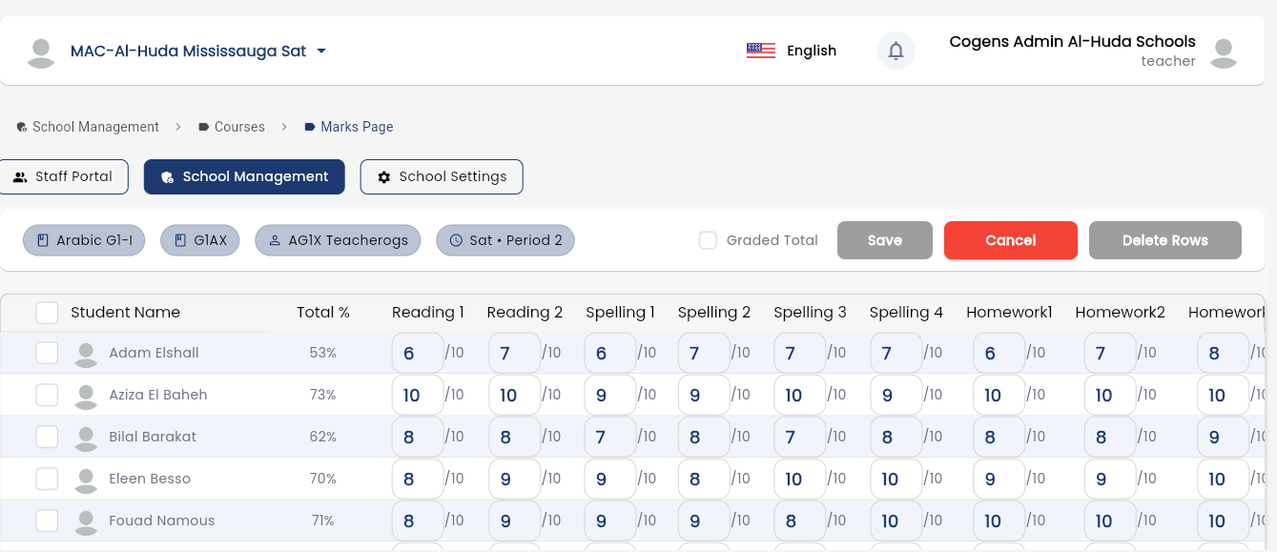The height and width of the screenshot is (552, 1277).
Task: Click the clock icon on Sat Period 2 chip
Action: 456,240
